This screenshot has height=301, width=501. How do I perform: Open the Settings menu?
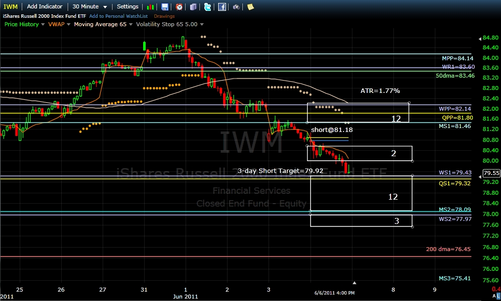[x=127, y=7]
